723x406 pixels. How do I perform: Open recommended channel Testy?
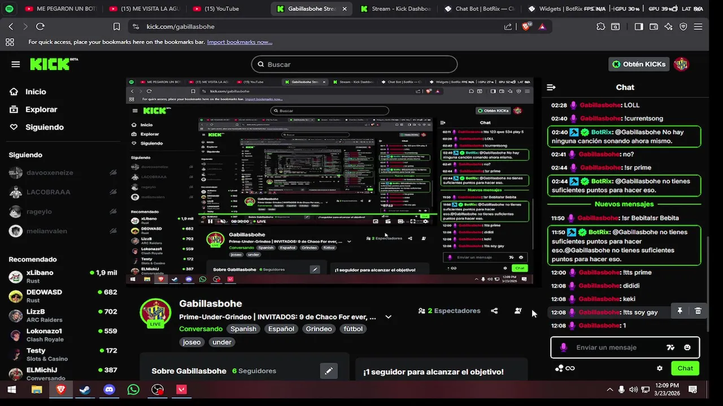(63, 354)
